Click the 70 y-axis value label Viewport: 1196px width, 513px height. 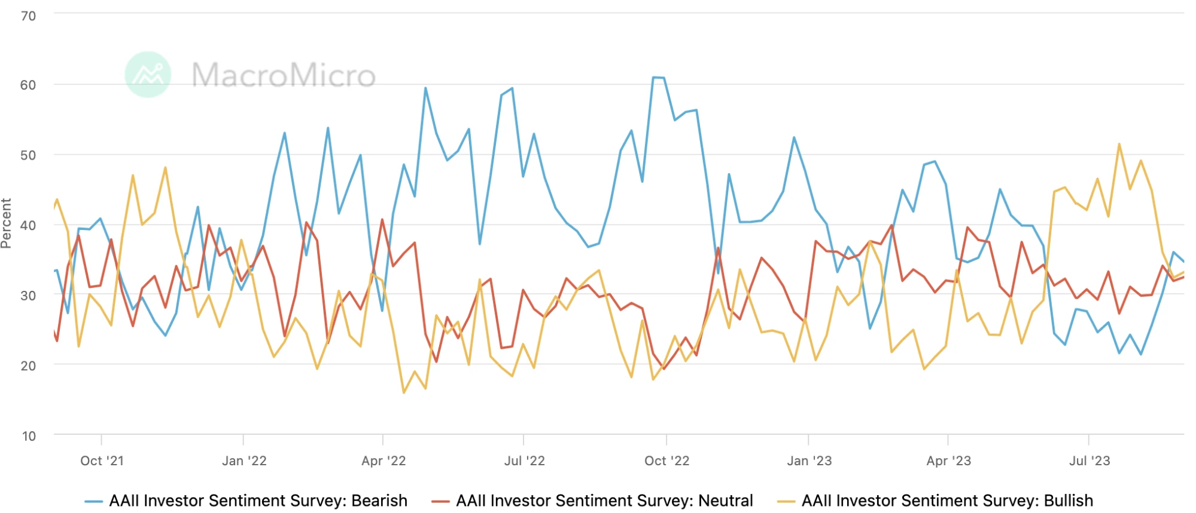coord(28,16)
